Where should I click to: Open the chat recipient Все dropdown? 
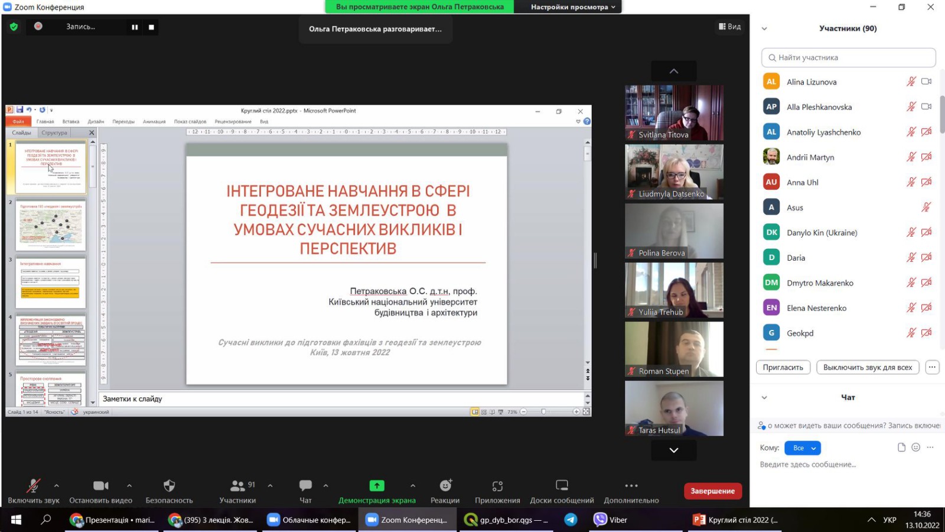tap(803, 448)
